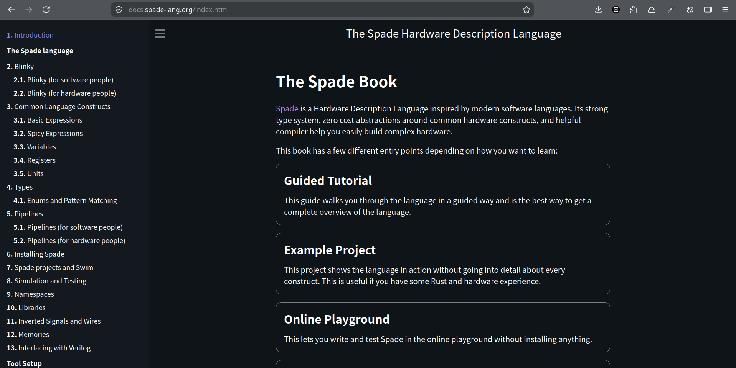Click the address bar URL field
This screenshot has width=736, height=368.
pyautogui.click(x=322, y=10)
